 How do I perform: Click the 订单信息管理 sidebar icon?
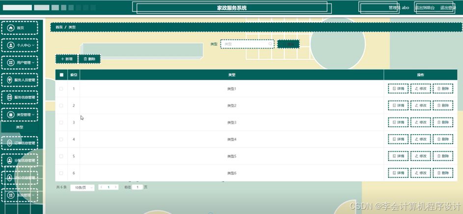coord(10,143)
